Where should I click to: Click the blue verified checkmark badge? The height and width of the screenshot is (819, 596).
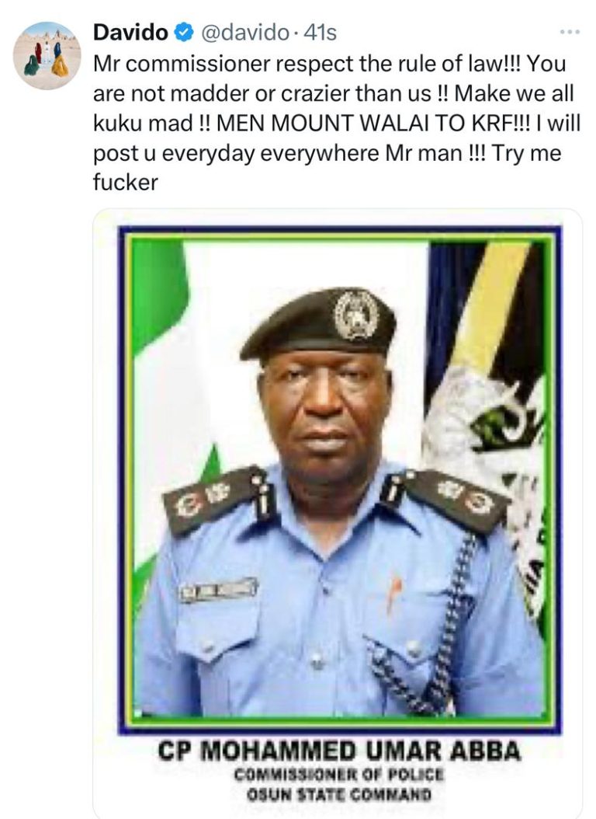click(184, 33)
